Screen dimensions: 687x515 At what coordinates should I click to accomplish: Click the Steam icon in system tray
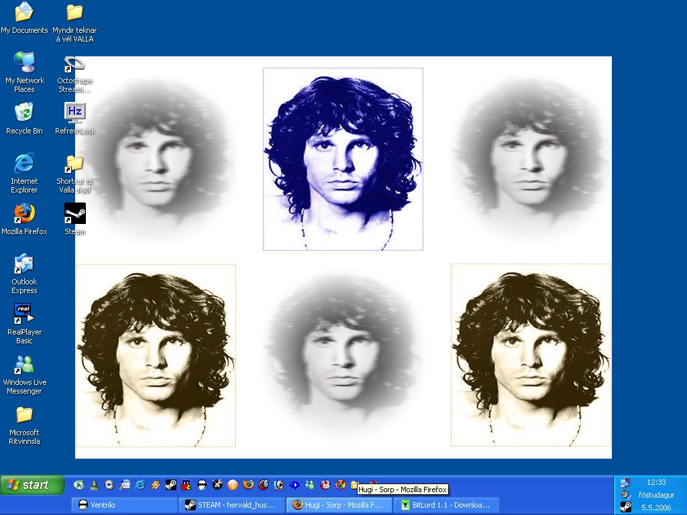626,507
